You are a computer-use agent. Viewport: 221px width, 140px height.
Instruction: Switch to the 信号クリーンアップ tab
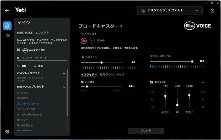pos(112,74)
